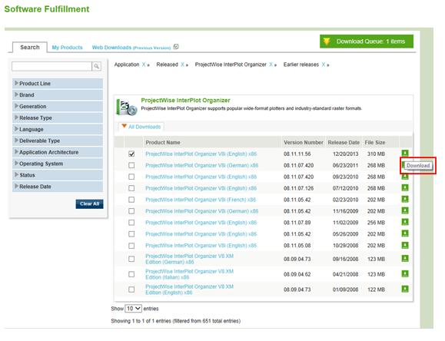Open the XM Edition (Italian) x86 link

189,274
